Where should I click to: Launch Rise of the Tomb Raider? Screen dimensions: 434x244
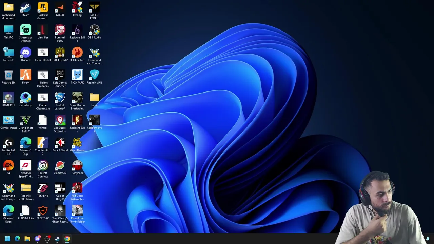pyautogui.click(x=77, y=214)
